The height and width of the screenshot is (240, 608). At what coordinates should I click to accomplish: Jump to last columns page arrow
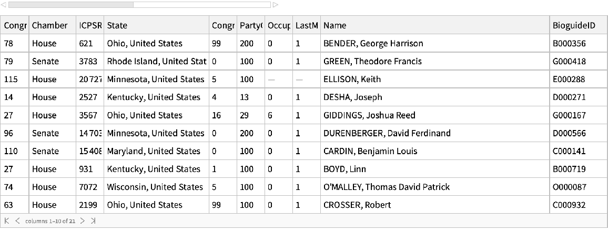(93, 221)
